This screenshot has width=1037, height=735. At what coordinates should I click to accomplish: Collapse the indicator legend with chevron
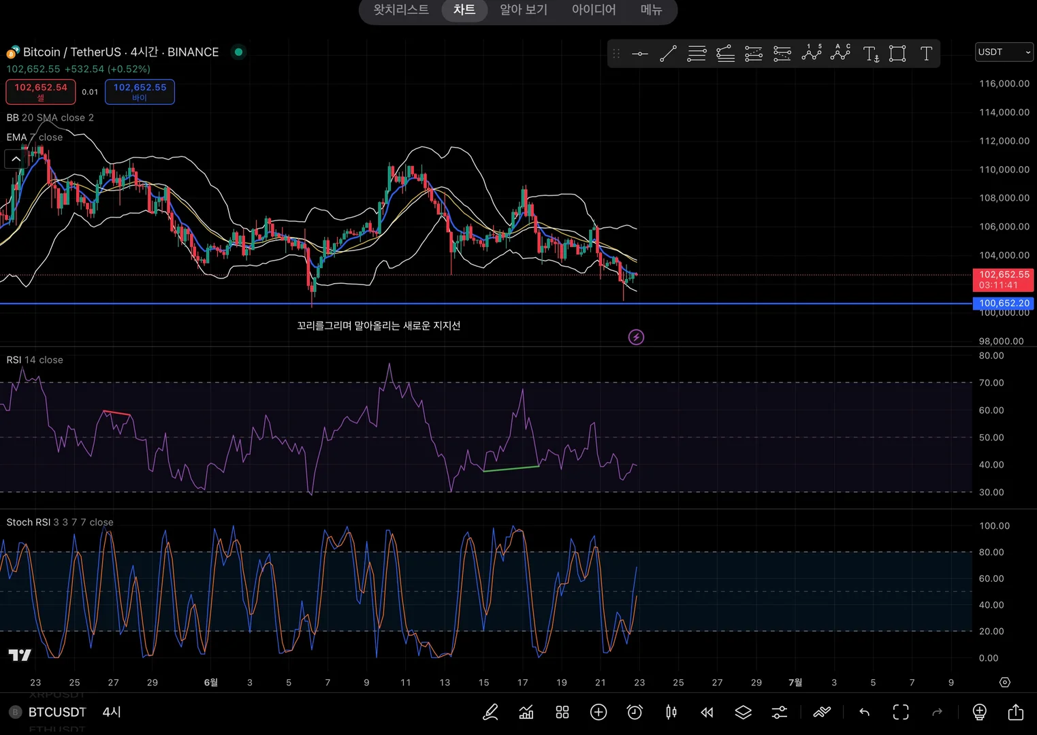16,159
